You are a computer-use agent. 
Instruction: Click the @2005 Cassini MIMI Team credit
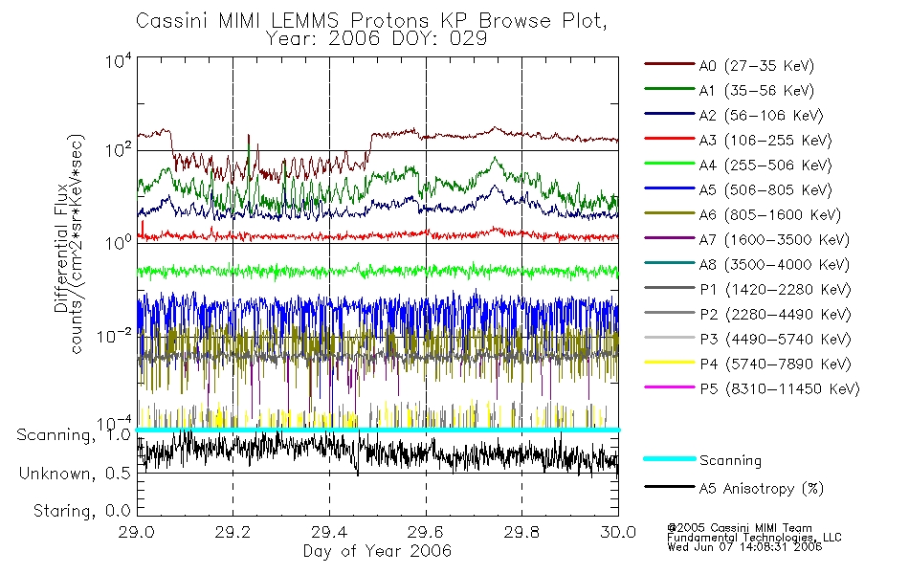coord(740,528)
